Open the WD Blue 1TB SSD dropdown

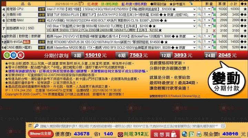[x=121, y=26]
